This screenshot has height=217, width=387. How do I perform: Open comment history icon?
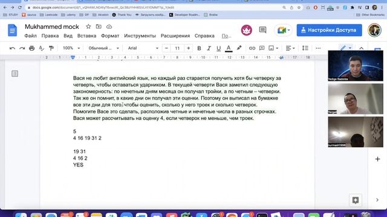[x=262, y=30]
